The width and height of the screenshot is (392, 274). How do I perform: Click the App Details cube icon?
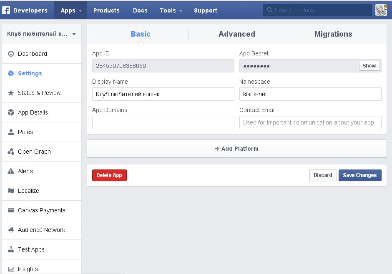(x=11, y=112)
